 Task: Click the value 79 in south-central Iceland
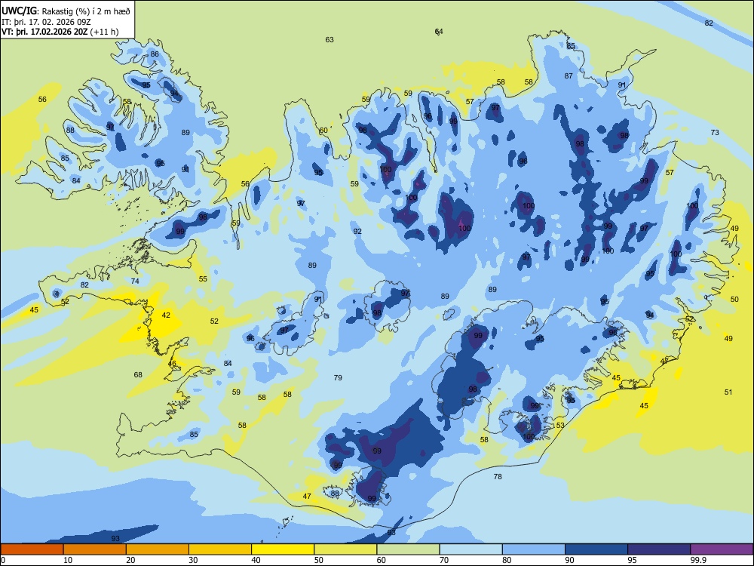click(x=338, y=378)
